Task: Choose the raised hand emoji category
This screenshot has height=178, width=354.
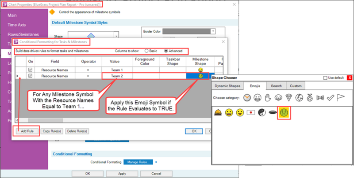Action: click(x=268, y=97)
